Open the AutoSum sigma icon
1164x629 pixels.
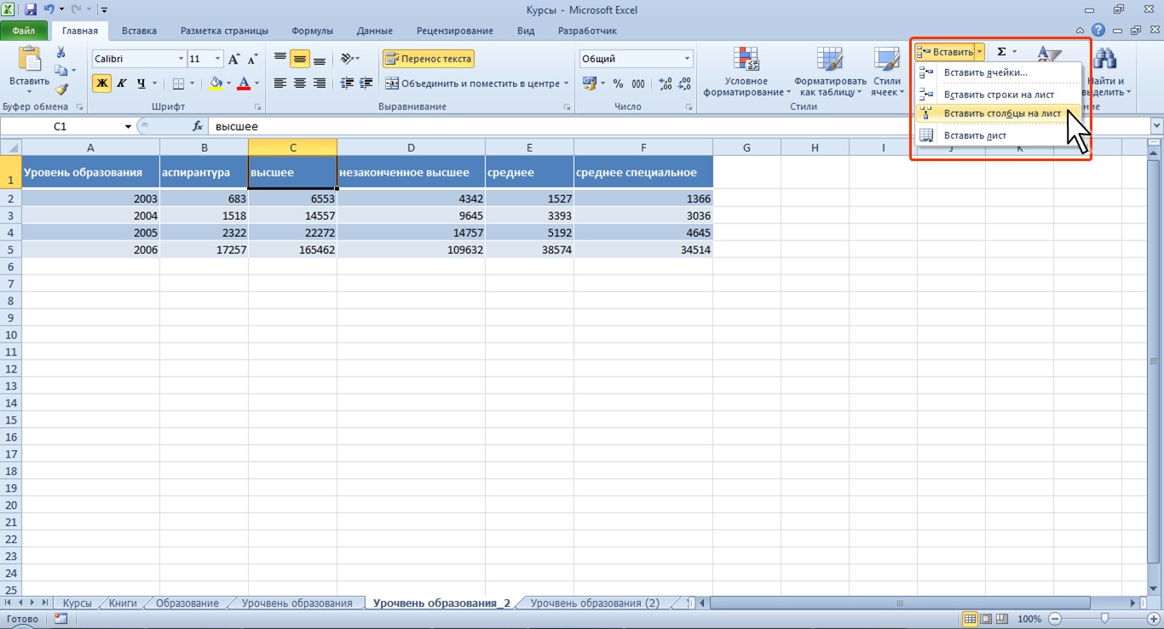click(x=1002, y=52)
